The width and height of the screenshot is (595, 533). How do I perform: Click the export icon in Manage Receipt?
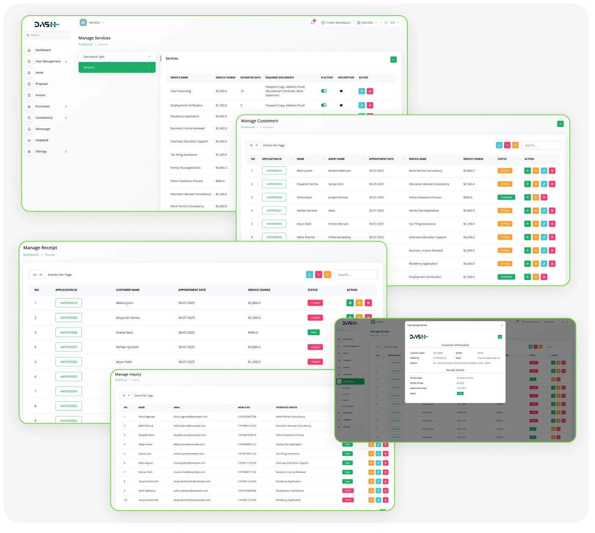[309, 275]
